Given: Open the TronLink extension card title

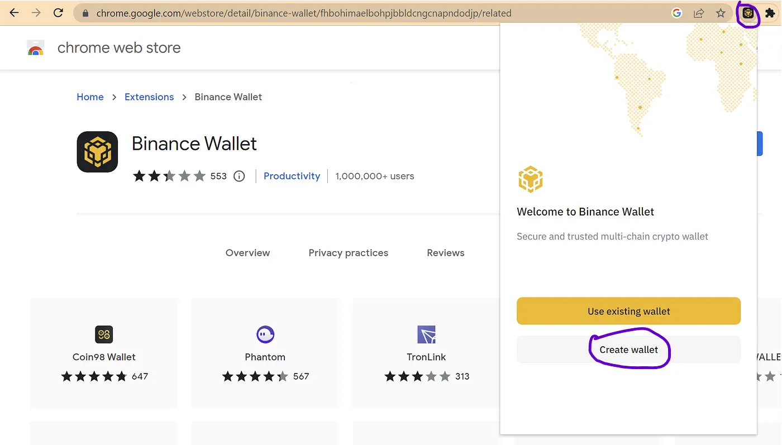Looking at the screenshot, I should click(426, 357).
